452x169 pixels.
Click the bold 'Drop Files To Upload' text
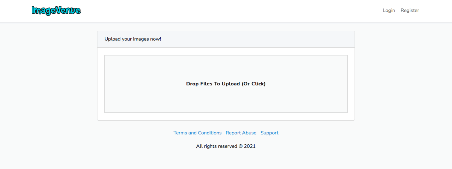(213, 84)
